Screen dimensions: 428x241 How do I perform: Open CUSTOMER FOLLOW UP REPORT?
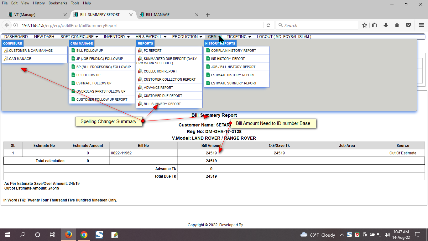(x=102, y=99)
